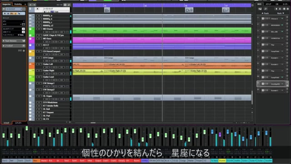Image resolution: width=291 pixels, height=164 pixels.
Task: Open the add track dropdown arrow
Action: [x=34, y=5]
